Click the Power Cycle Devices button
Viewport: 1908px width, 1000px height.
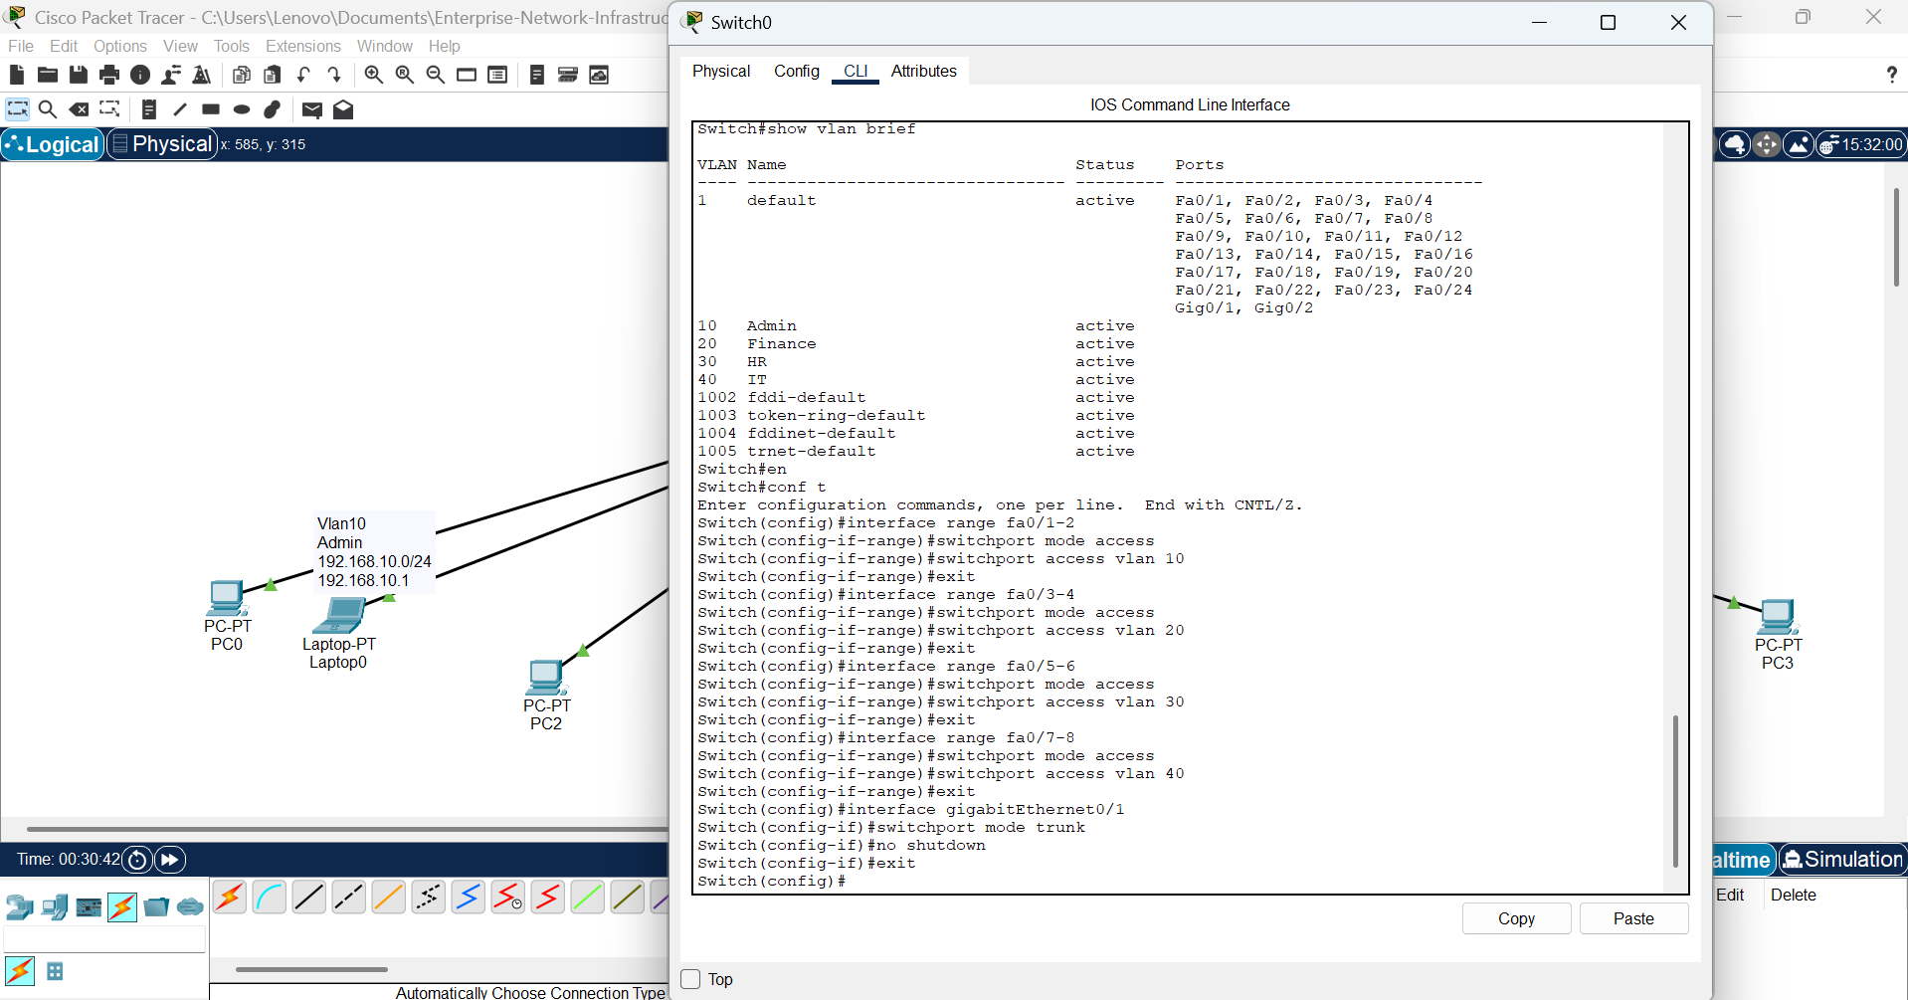click(x=137, y=860)
